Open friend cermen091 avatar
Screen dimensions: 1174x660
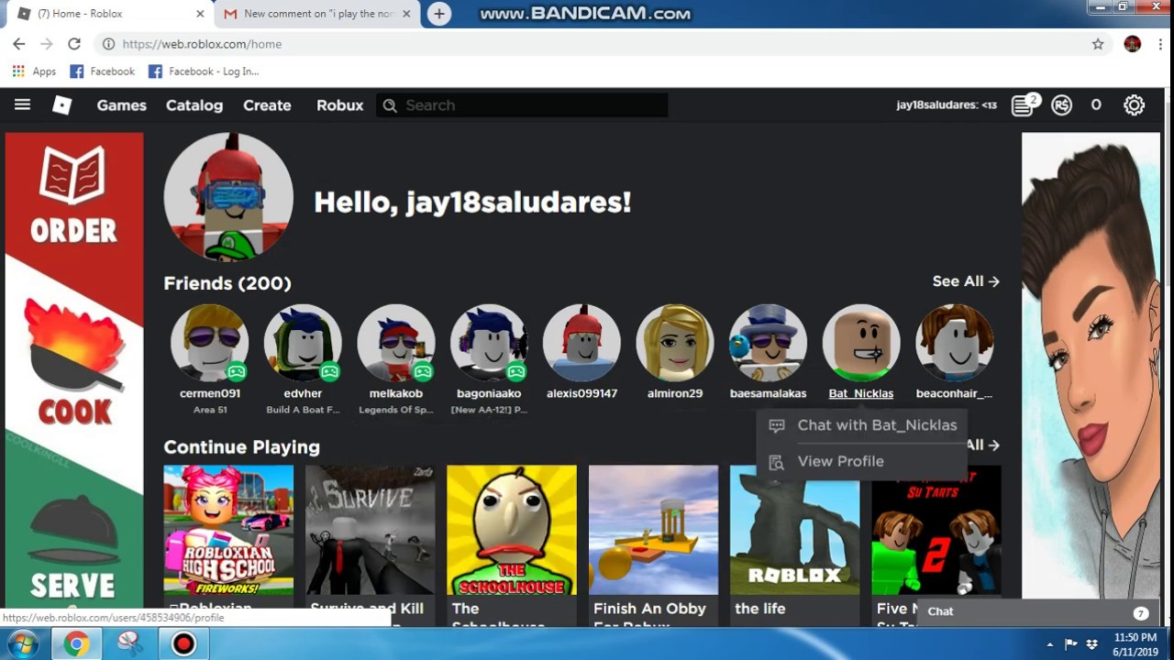click(210, 344)
